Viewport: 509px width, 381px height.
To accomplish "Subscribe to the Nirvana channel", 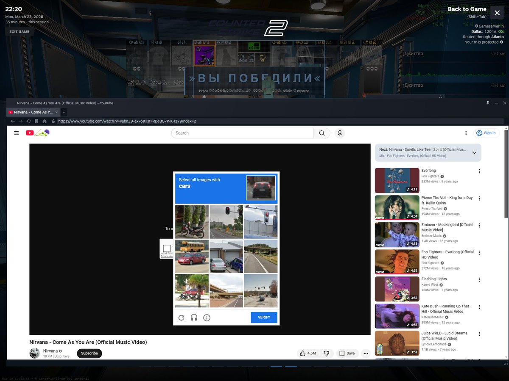I will [89, 353].
